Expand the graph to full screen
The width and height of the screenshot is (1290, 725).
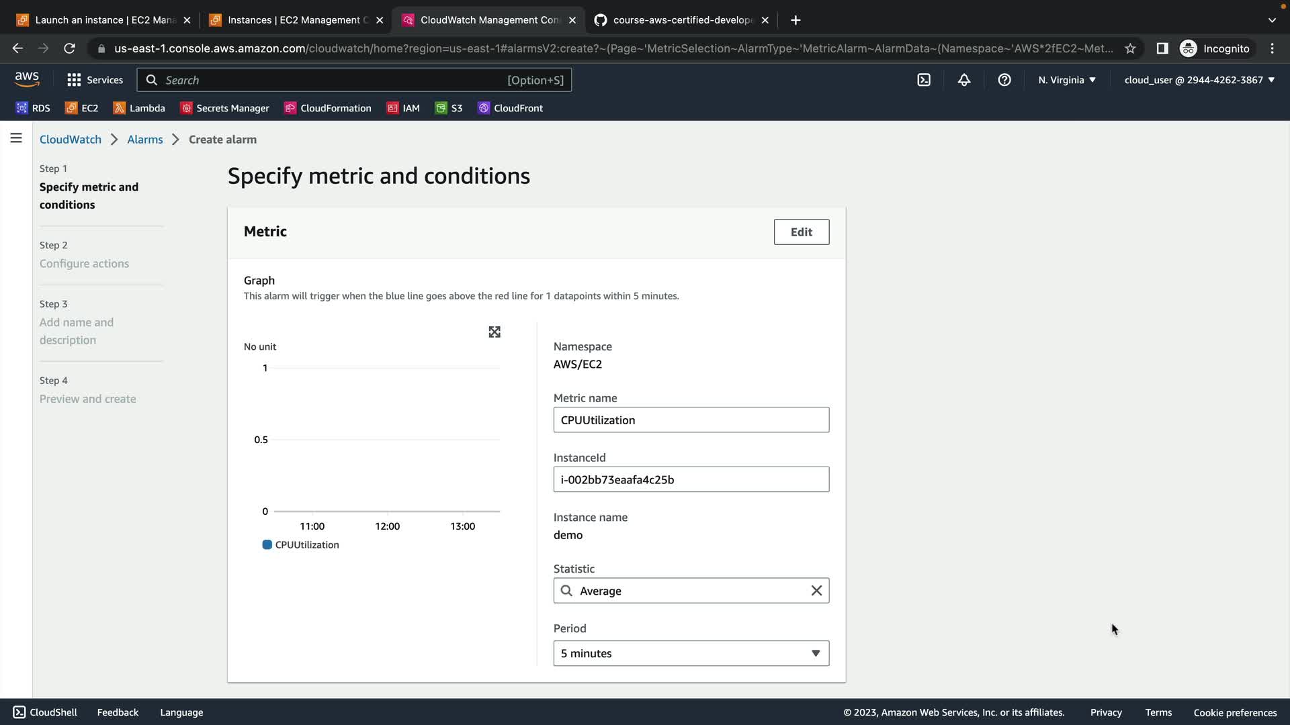(494, 332)
